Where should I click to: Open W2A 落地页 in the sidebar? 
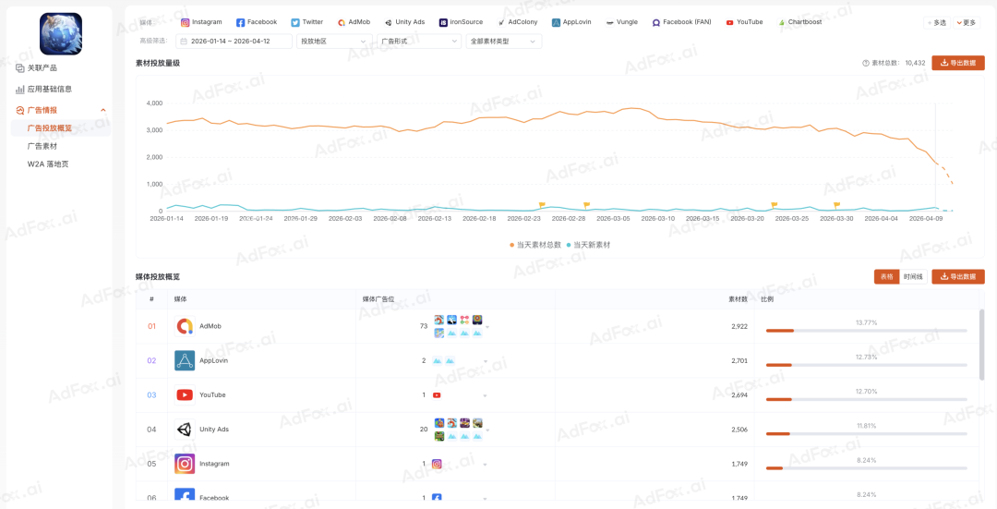click(48, 164)
